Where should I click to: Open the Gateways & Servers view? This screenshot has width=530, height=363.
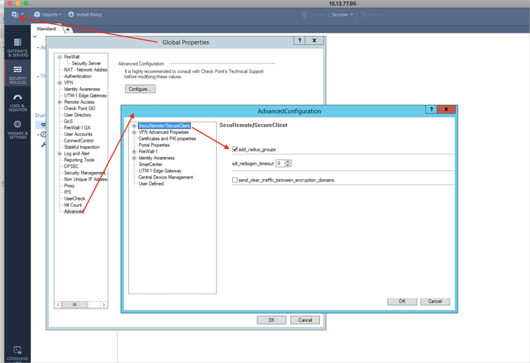17,47
